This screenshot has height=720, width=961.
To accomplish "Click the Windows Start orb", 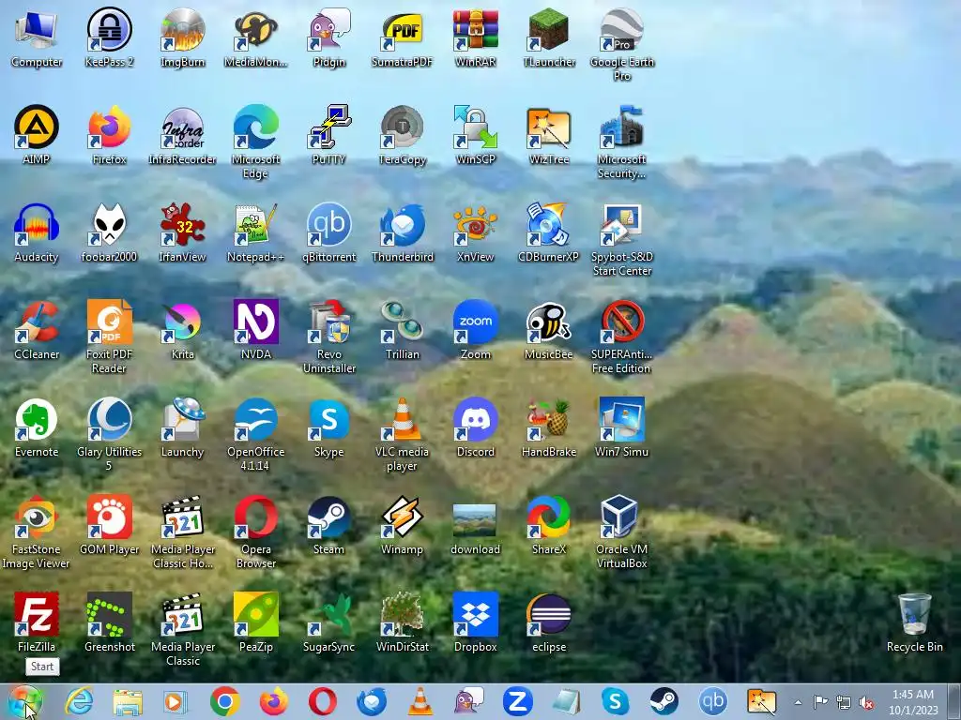I will coord(25,701).
